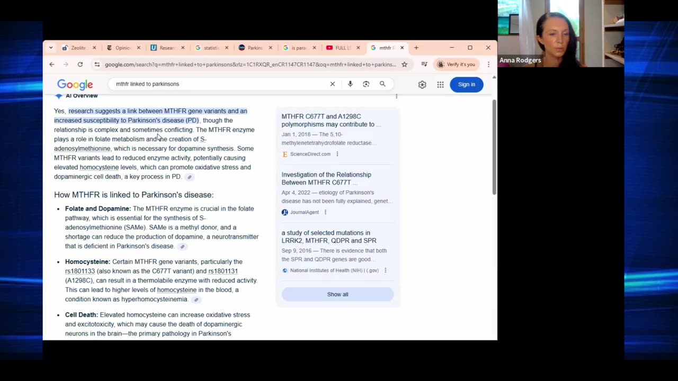Screen dimensions: 678x381
Task: Click the browser forward arrow
Action: [x=66, y=65]
